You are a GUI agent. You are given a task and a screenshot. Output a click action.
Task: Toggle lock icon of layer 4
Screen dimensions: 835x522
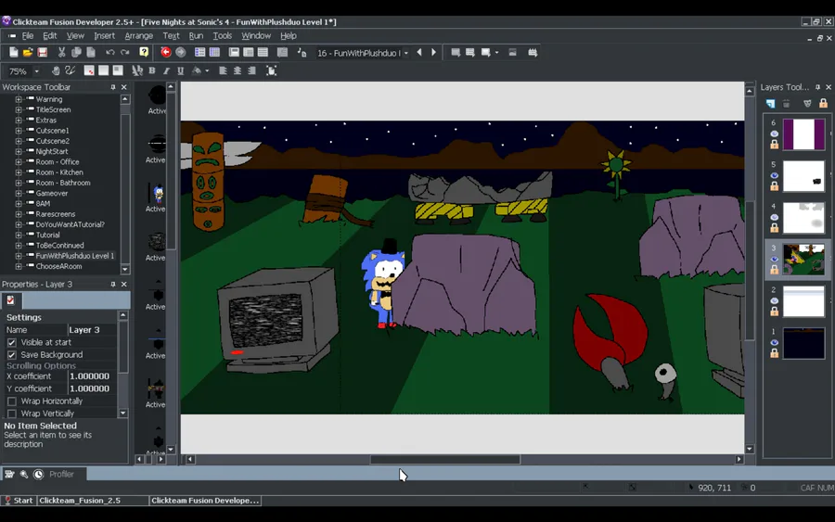tap(775, 228)
